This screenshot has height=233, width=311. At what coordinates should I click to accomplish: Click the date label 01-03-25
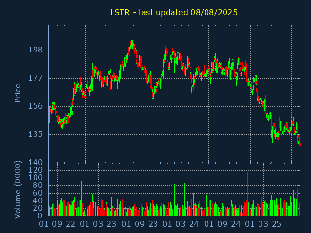tap(263, 224)
